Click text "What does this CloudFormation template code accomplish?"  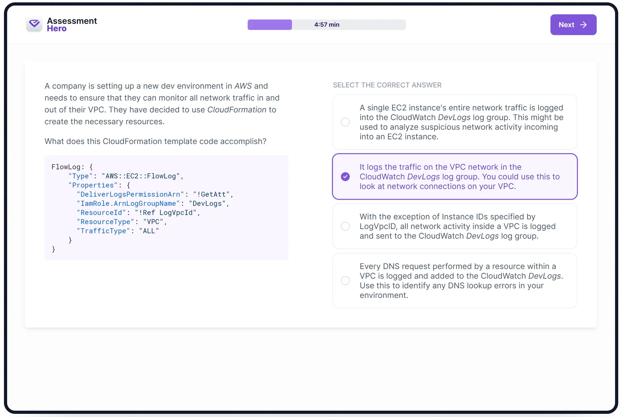coord(156,141)
